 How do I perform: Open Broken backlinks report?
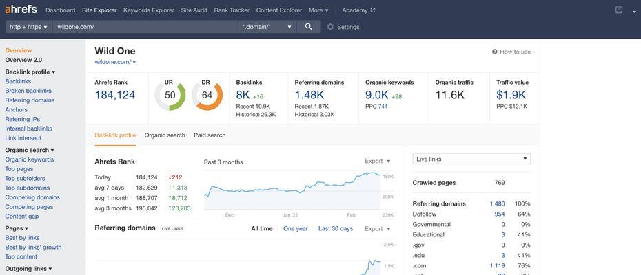click(x=28, y=91)
